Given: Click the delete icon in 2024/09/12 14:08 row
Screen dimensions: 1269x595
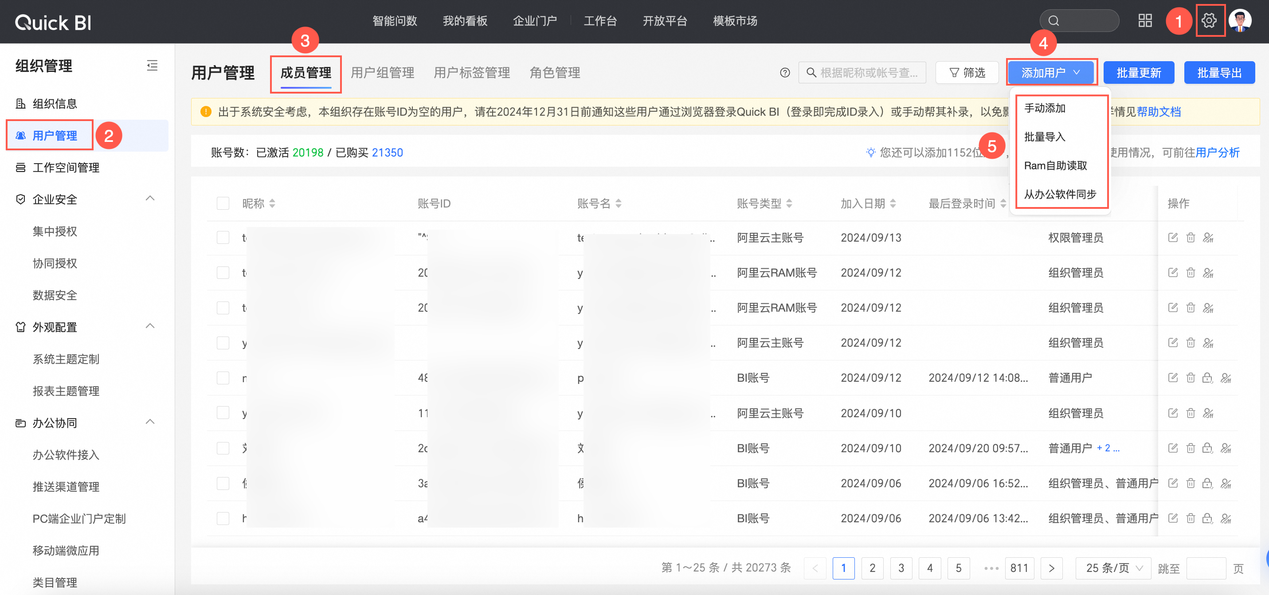Looking at the screenshot, I should pyautogui.click(x=1190, y=378).
